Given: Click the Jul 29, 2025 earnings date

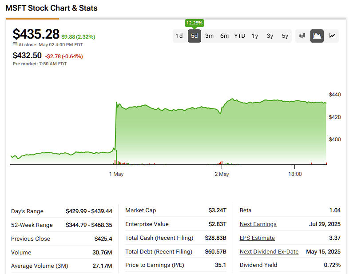Looking at the screenshot, I should (x=325, y=224).
